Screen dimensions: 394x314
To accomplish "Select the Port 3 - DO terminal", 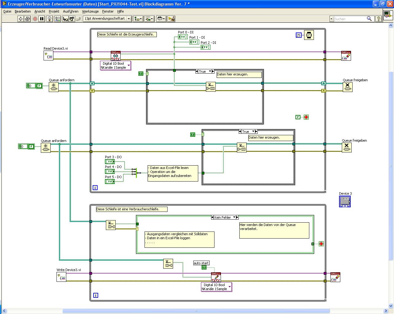I will 110,162.
